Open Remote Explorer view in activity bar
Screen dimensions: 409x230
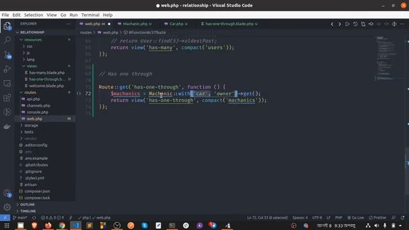pyautogui.click(x=7, y=84)
